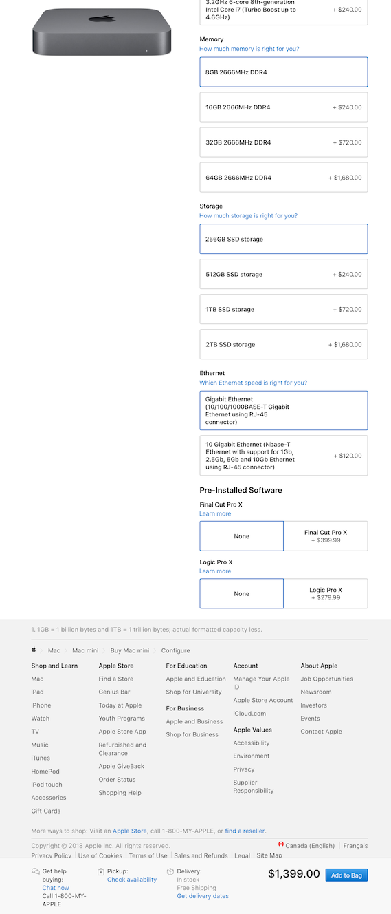Pick 2TB SSD storage option

pos(284,344)
